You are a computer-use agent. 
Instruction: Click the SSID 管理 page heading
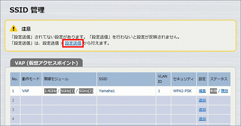(27, 10)
